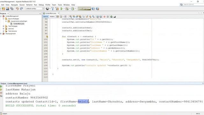Collapse the Source Packages node
This screenshot has width=204, height=115.
coord(4,19)
